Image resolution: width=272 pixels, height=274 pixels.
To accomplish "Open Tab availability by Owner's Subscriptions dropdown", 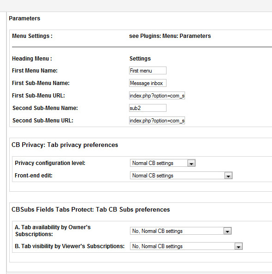I will [181, 231].
